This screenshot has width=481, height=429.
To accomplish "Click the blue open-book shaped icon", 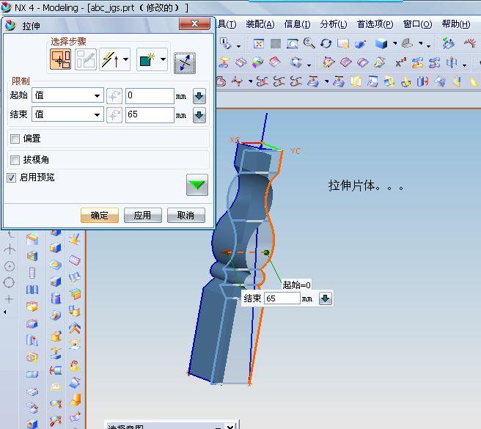I will [32, 290].
